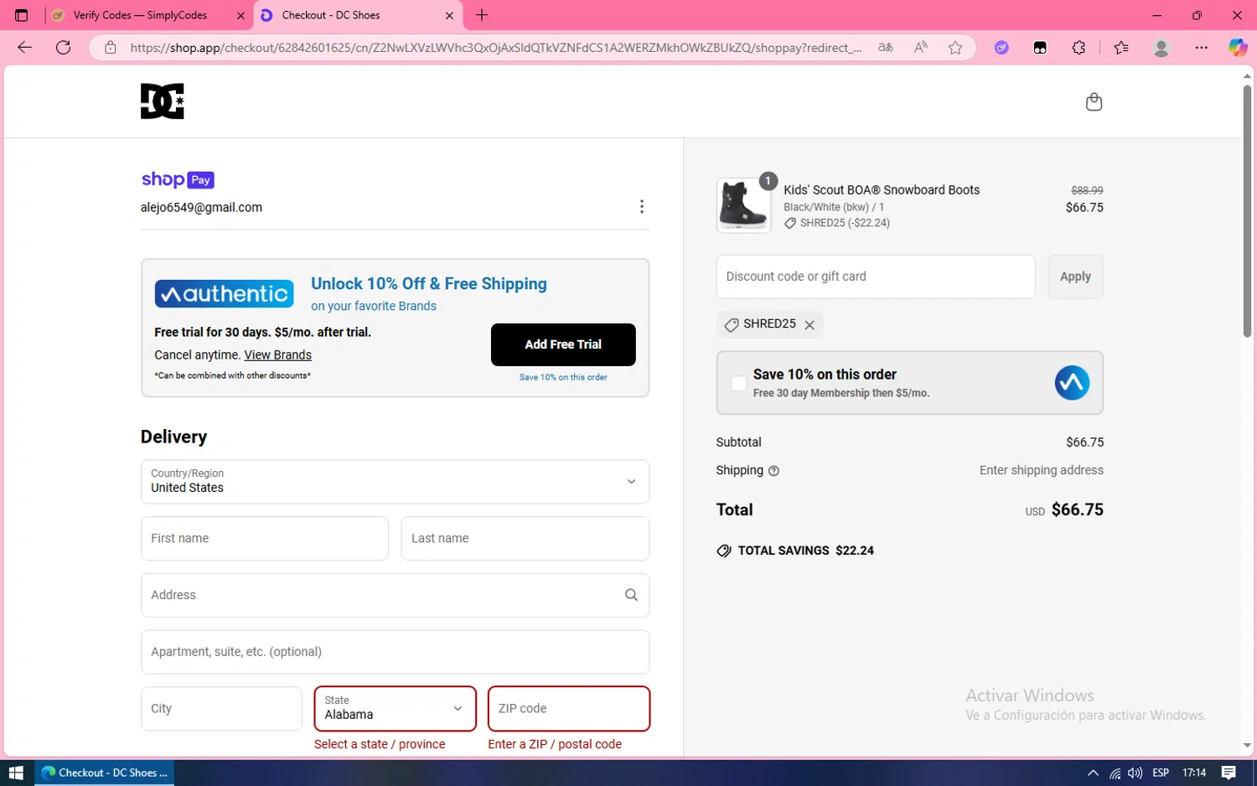This screenshot has width=1257, height=786.
Task: Open the tab actions menu icon
Action: click(22, 15)
